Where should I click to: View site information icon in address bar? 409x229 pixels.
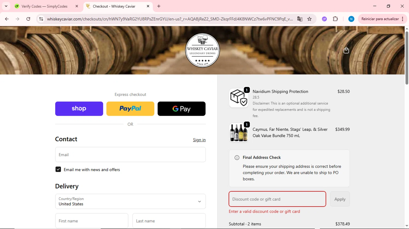click(41, 19)
